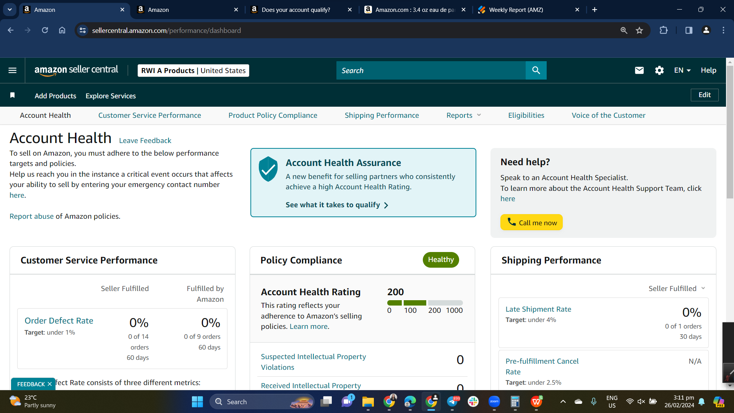Image resolution: width=734 pixels, height=413 pixels.
Task: Open File Explorer from the taskbar
Action: [x=368, y=402]
